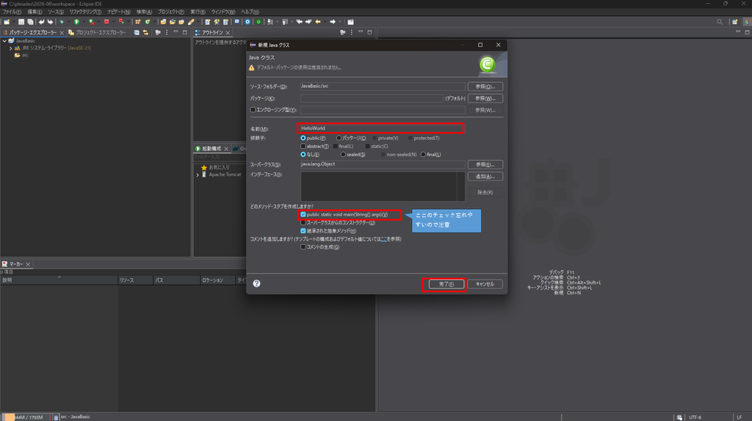This screenshot has height=421, width=752.
Task: Open the Forward navigation history dropdown arrow
Action: click(x=340, y=21)
